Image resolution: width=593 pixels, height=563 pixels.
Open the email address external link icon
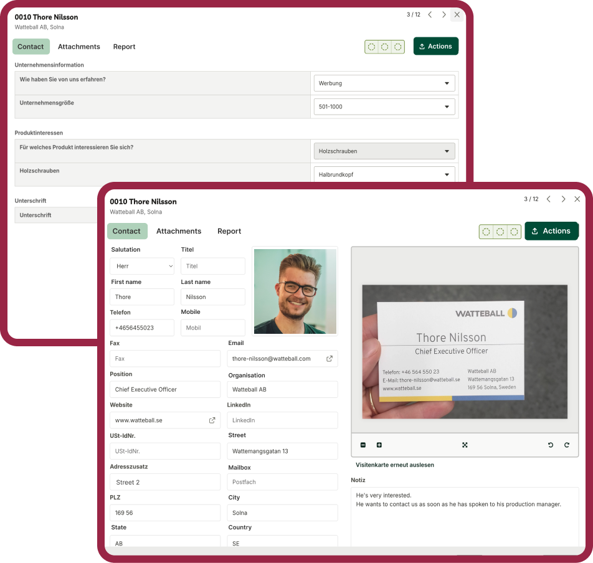pos(330,359)
